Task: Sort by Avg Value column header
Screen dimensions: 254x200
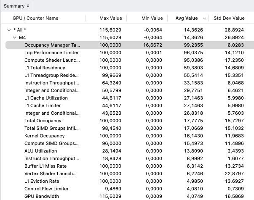Action: tap(187, 18)
